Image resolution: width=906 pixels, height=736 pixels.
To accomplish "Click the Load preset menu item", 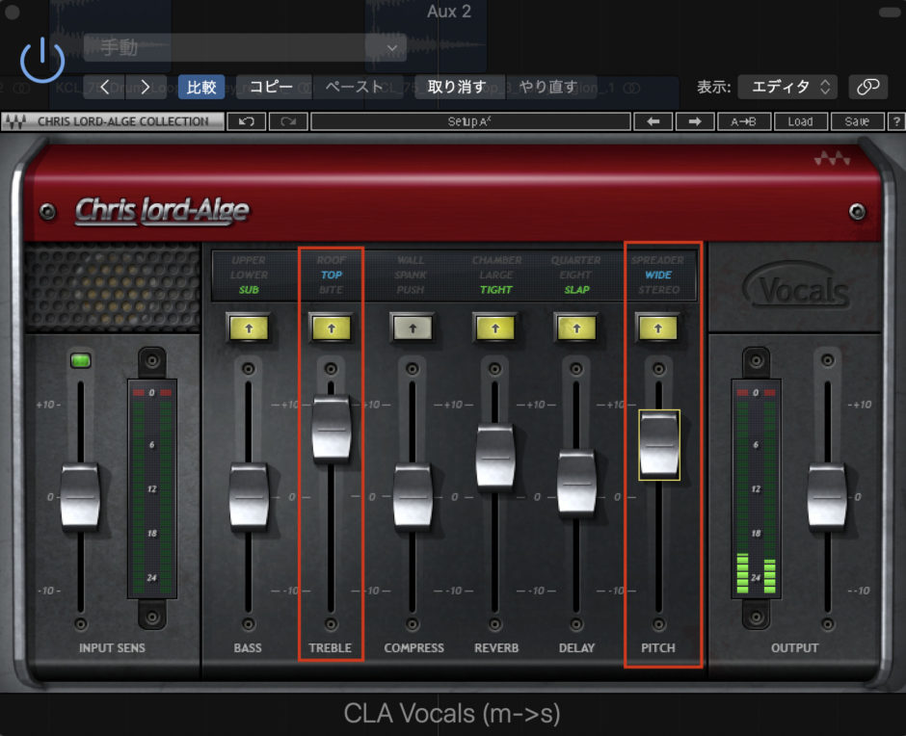I will pyautogui.click(x=800, y=121).
